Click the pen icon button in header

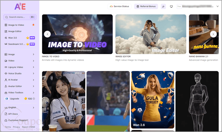tap(163, 6)
